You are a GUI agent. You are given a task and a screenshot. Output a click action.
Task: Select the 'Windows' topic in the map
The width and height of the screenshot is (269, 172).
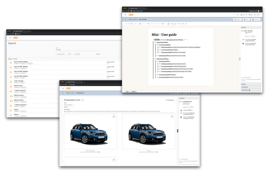tap(173, 75)
